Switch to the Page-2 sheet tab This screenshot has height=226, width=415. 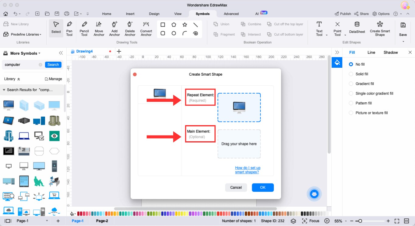102,221
